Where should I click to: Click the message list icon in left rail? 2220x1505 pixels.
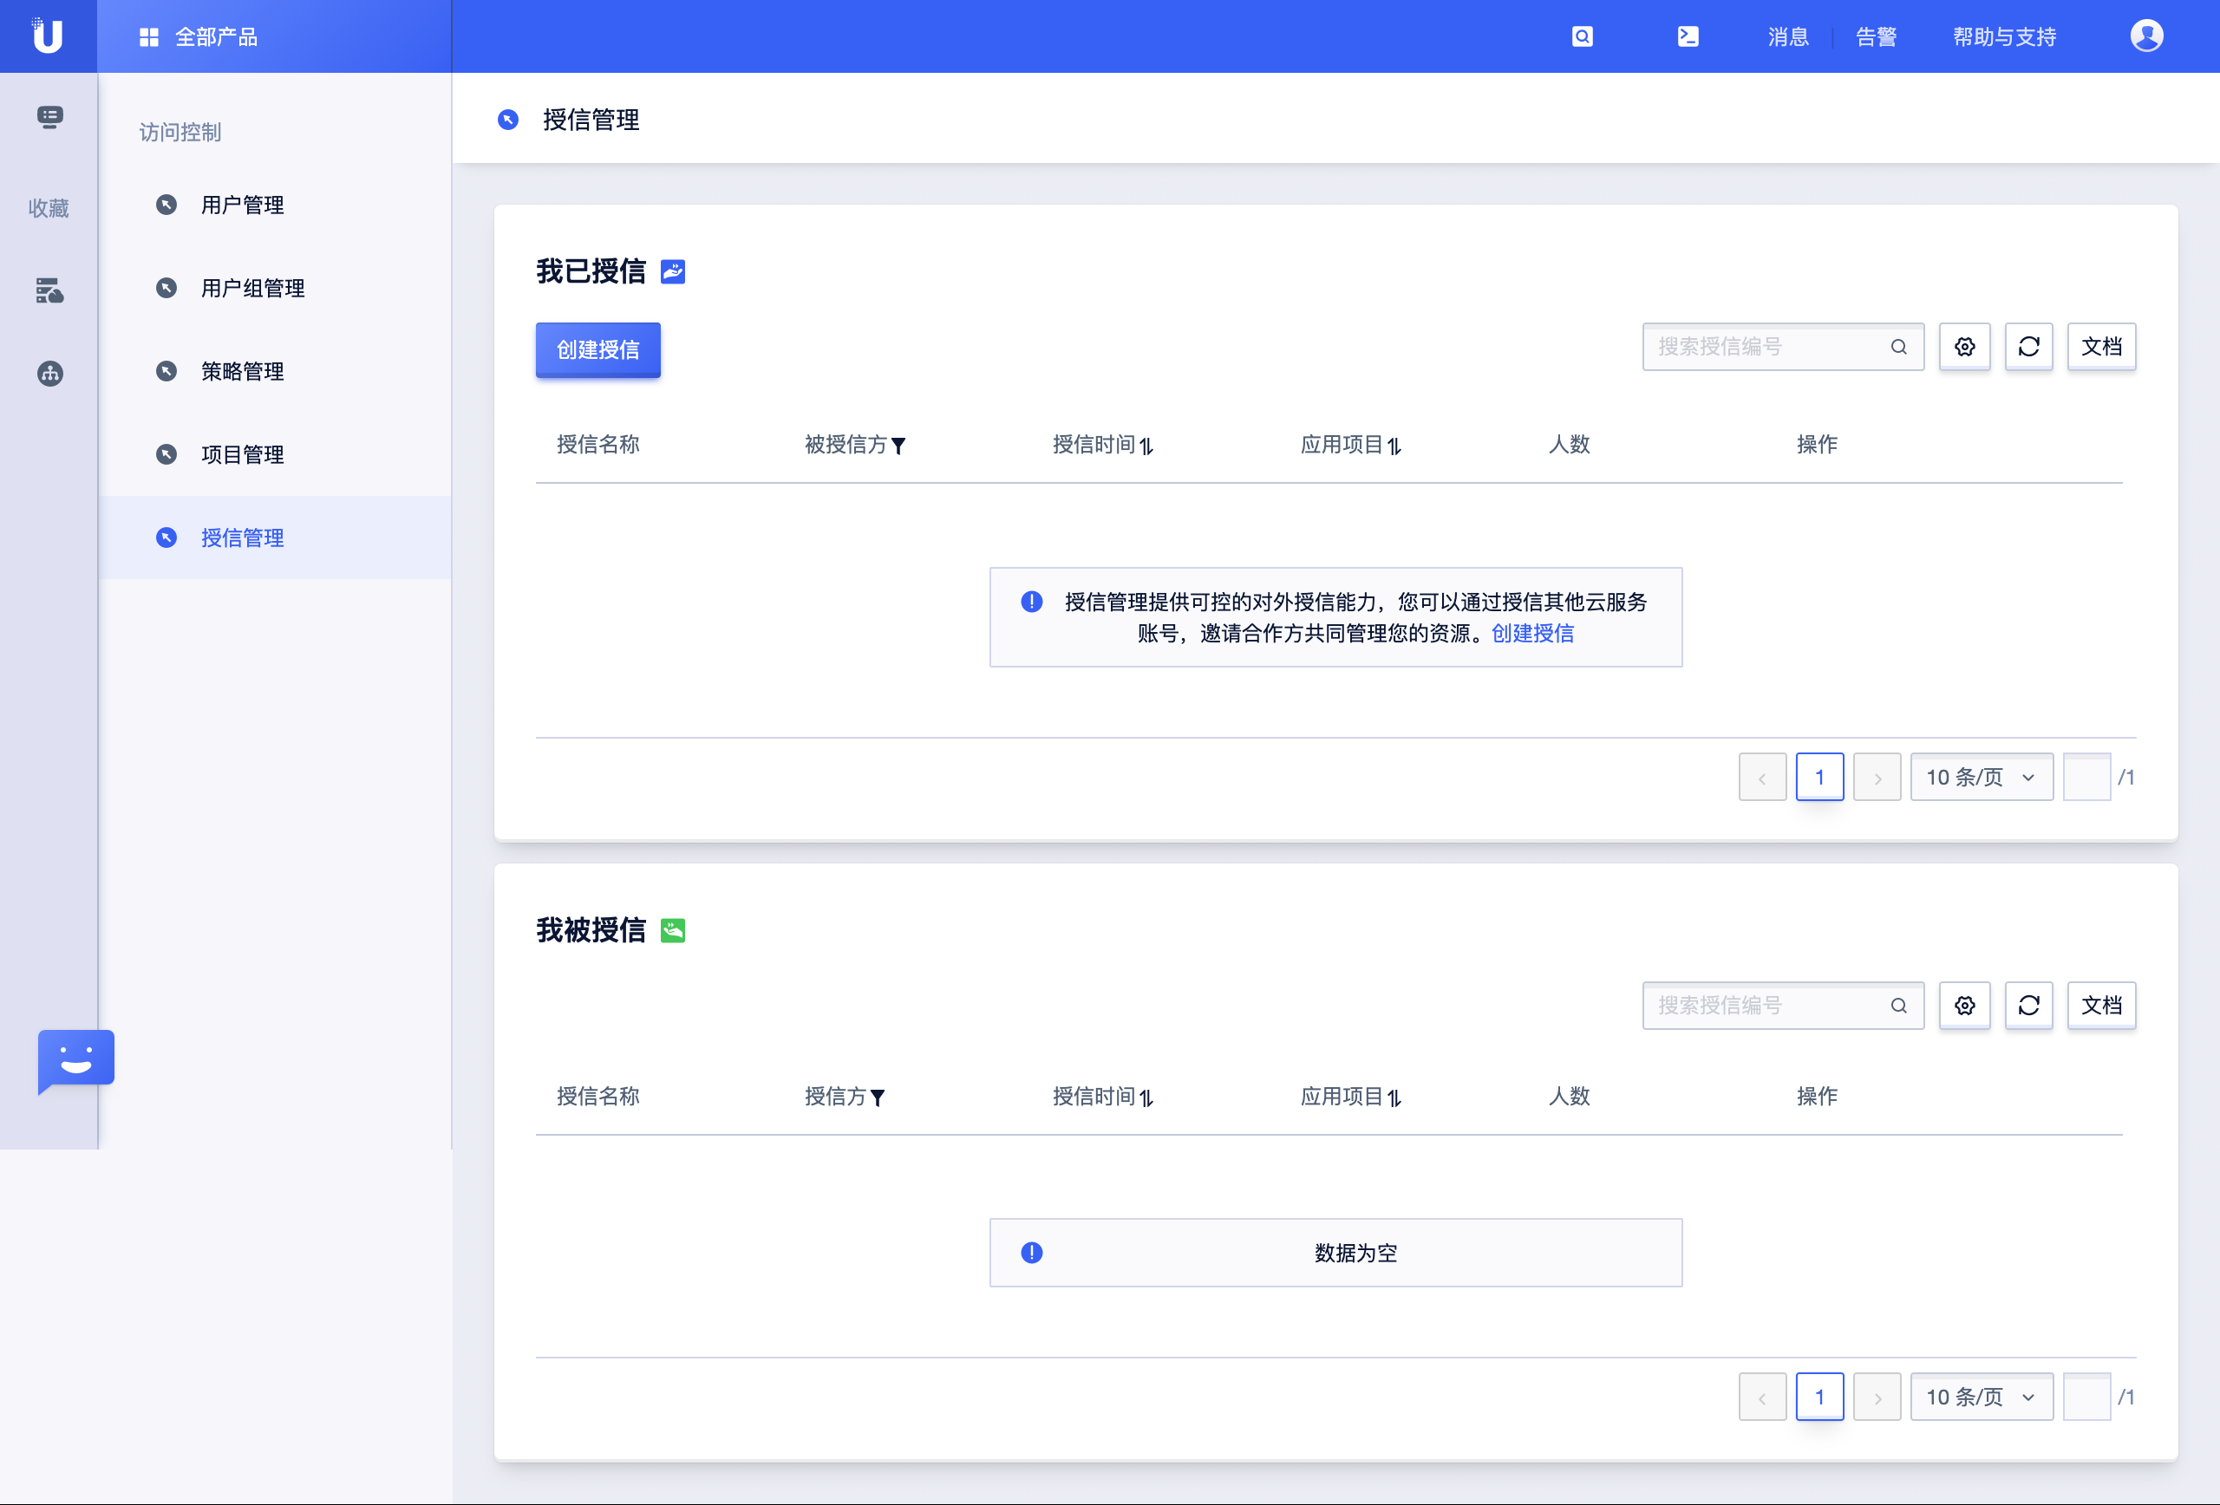tap(49, 116)
